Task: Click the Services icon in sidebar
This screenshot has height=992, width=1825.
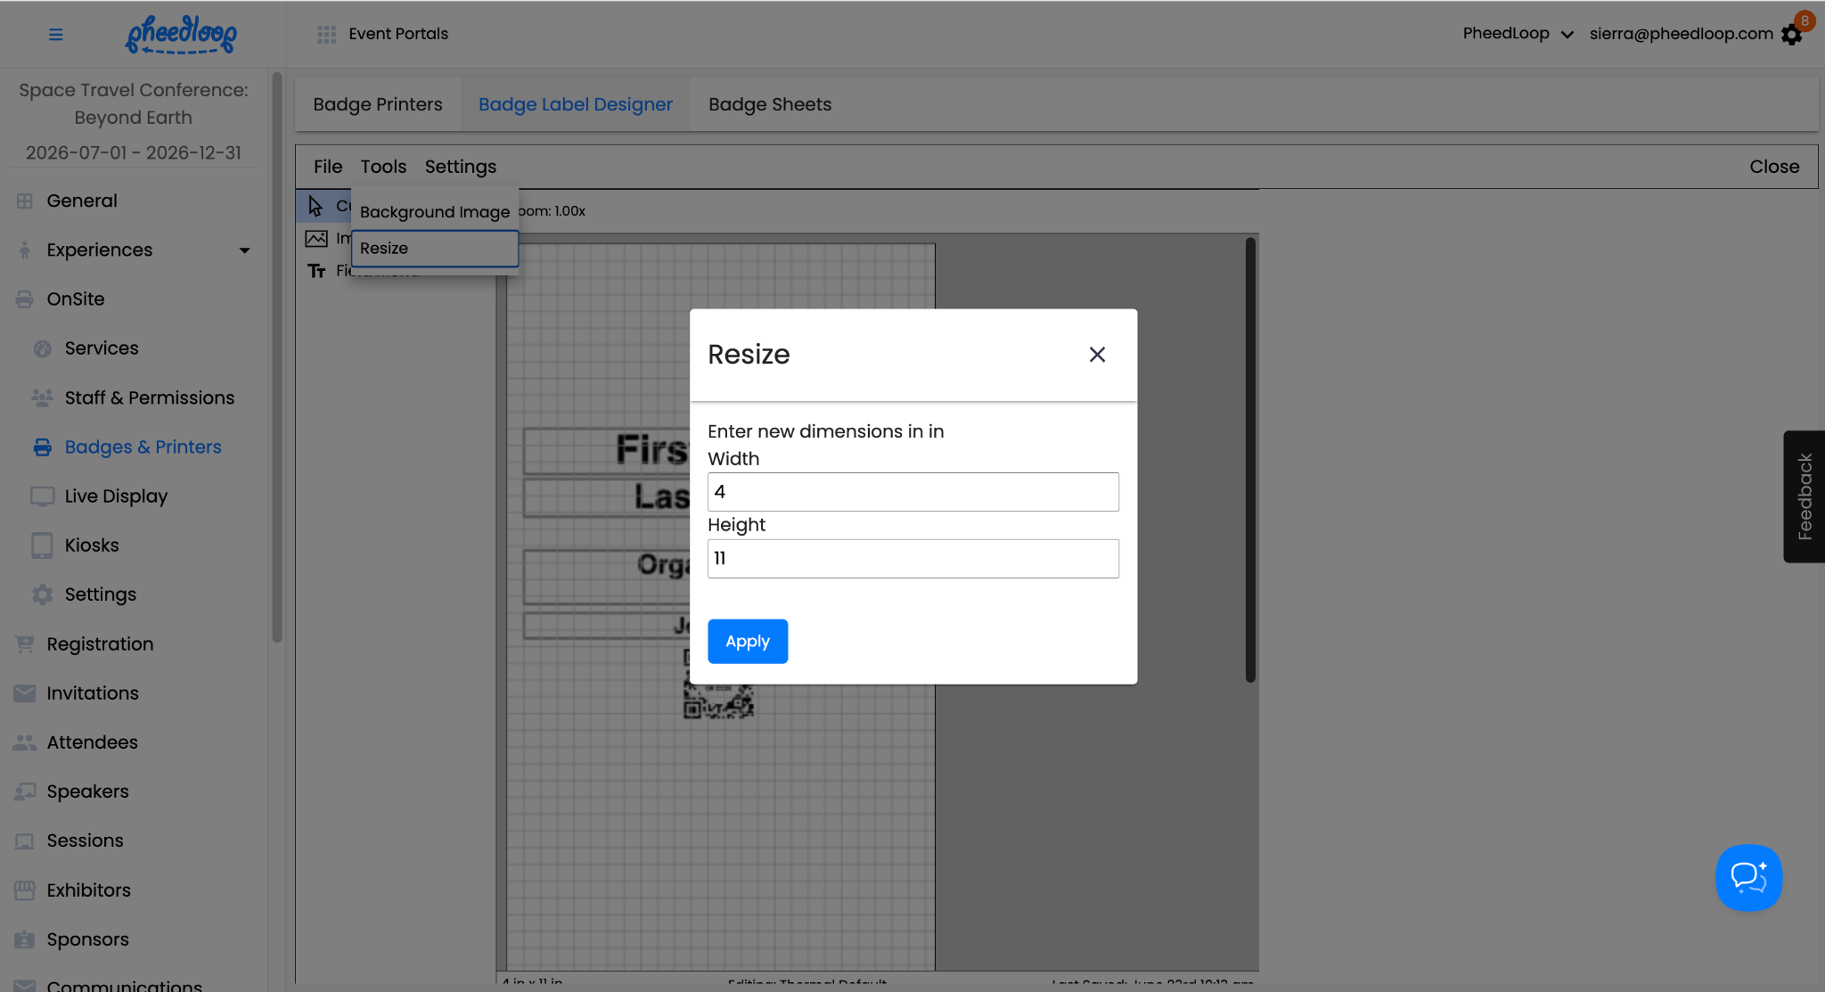Action: [x=43, y=348]
